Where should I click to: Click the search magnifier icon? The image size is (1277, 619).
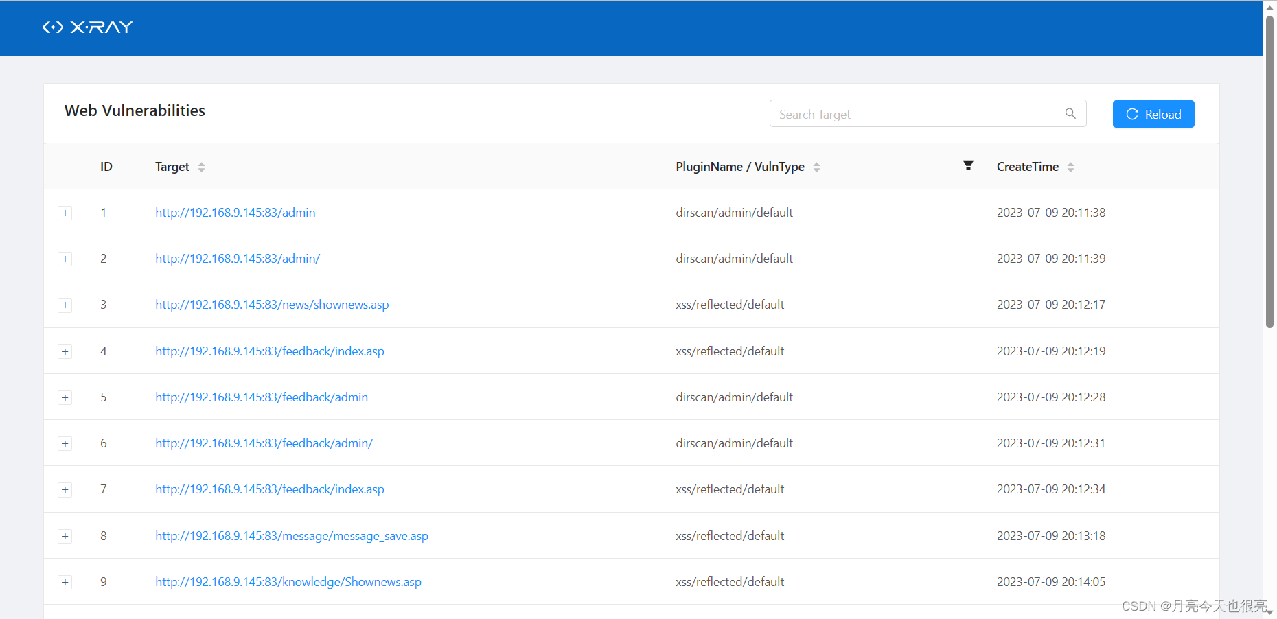tap(1070, 113)
